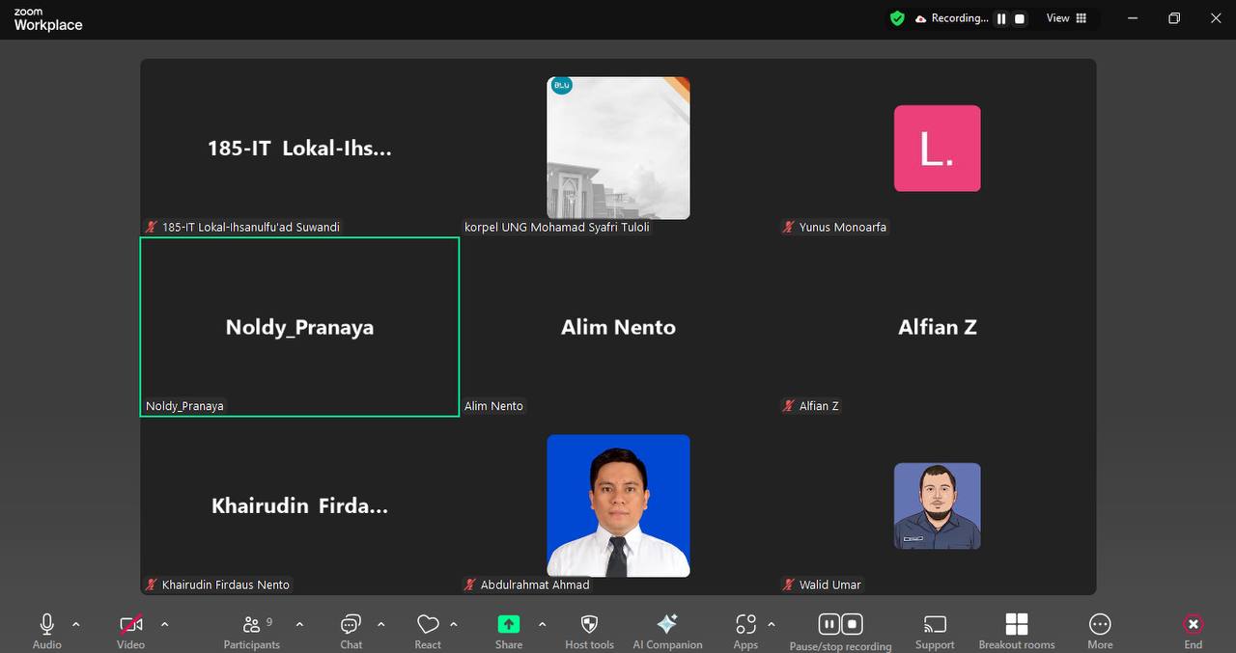Open Support cast icon
Viewport: 1236px width, 653px height.
[x=935, y=624]
